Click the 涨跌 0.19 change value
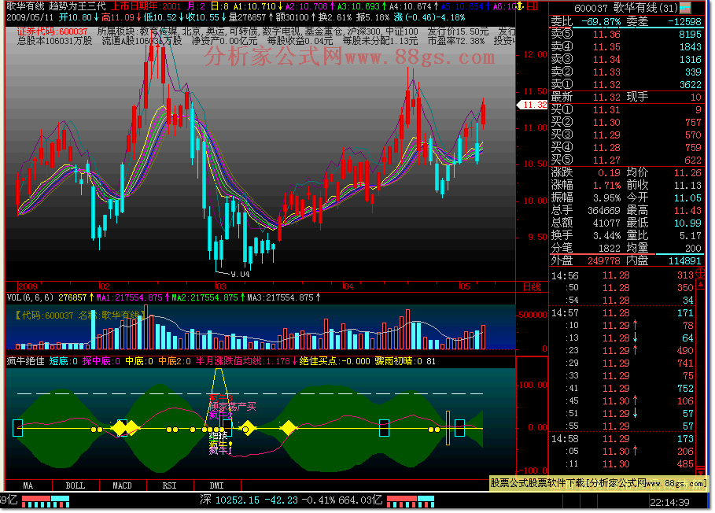Screen dimensions: 715x513 click(x=610, y=173)
